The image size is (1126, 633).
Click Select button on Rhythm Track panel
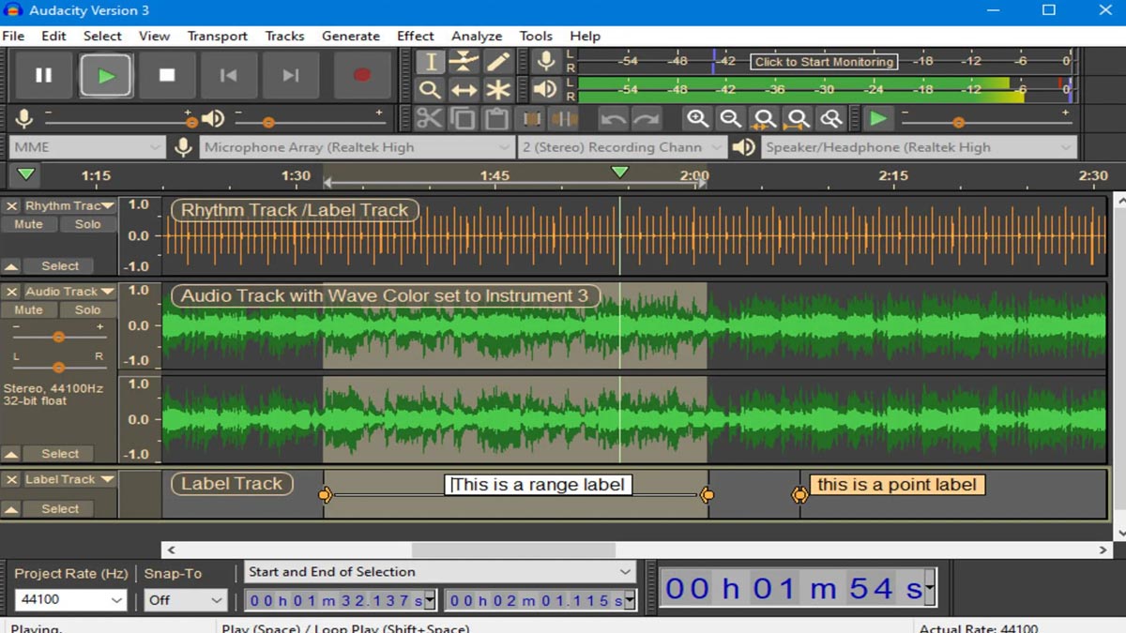pyautogui.click(x=60, y=266)
